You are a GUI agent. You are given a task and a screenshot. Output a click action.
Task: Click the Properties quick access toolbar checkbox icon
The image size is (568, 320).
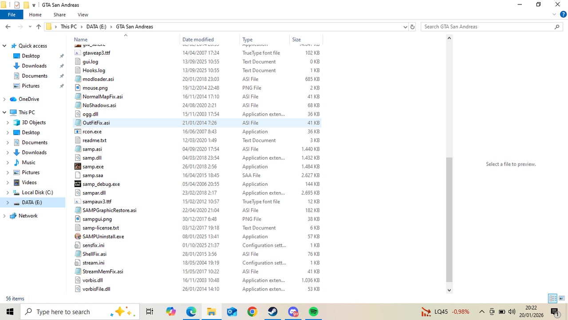[17, 5]
